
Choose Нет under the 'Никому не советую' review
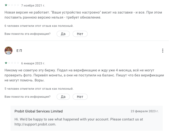[x=80, y=97]
